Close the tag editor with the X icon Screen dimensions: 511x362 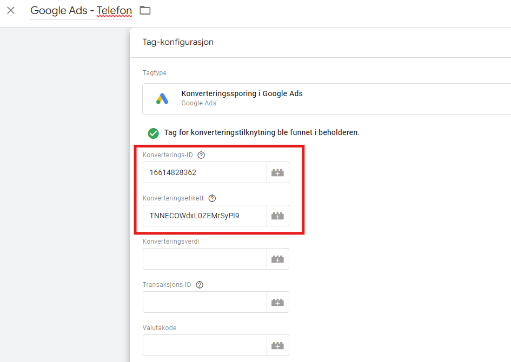(x=11, y=10)
